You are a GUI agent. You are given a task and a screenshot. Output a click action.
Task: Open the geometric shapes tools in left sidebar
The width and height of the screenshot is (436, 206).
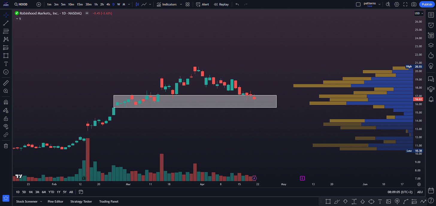[6, 55]
